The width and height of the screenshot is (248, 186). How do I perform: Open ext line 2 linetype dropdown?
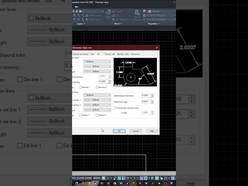(97, 105)
